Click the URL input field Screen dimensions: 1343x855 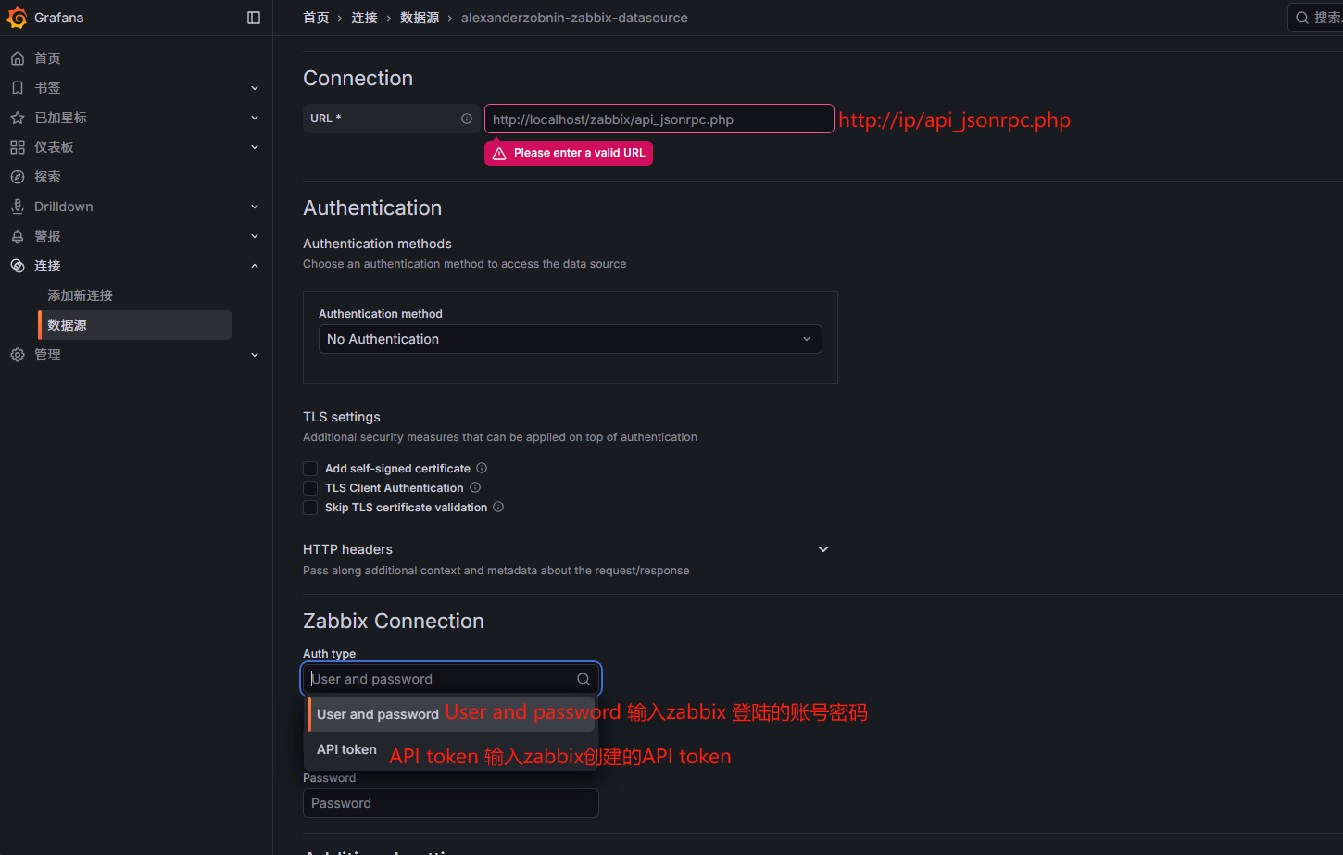659,119
